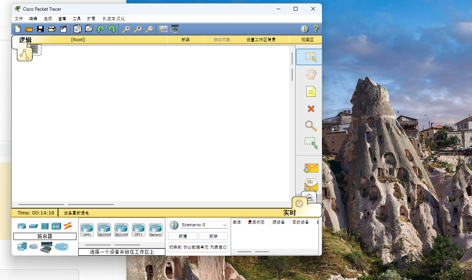Toggle the PDU list window button
472x280 pixels.
[x=198, y=247]
